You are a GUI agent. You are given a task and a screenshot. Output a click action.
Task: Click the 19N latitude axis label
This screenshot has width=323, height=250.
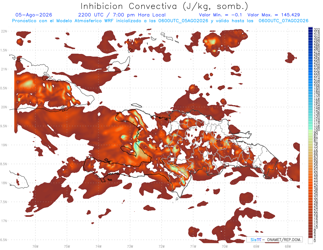4,145
